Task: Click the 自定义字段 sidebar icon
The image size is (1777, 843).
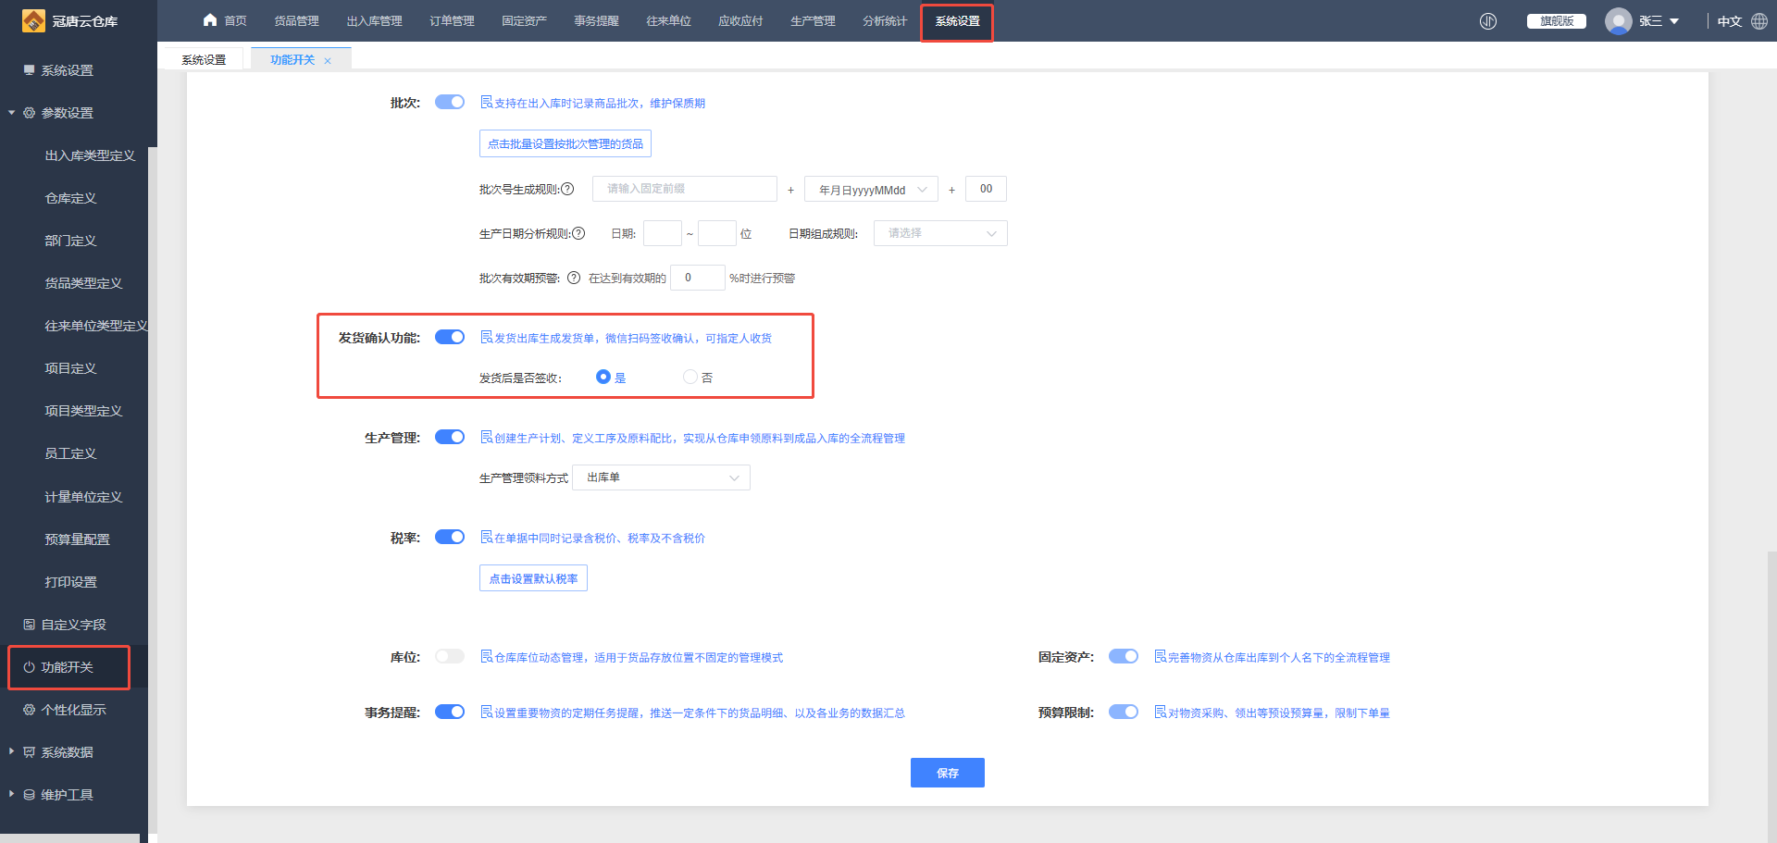Action: tap(29, 625)
